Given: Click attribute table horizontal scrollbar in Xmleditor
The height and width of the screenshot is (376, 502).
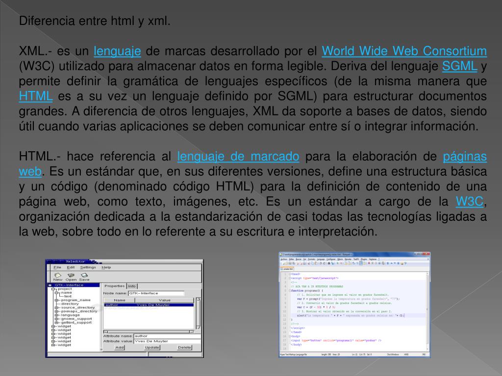Looking at the screenshot, I should 149,332.
